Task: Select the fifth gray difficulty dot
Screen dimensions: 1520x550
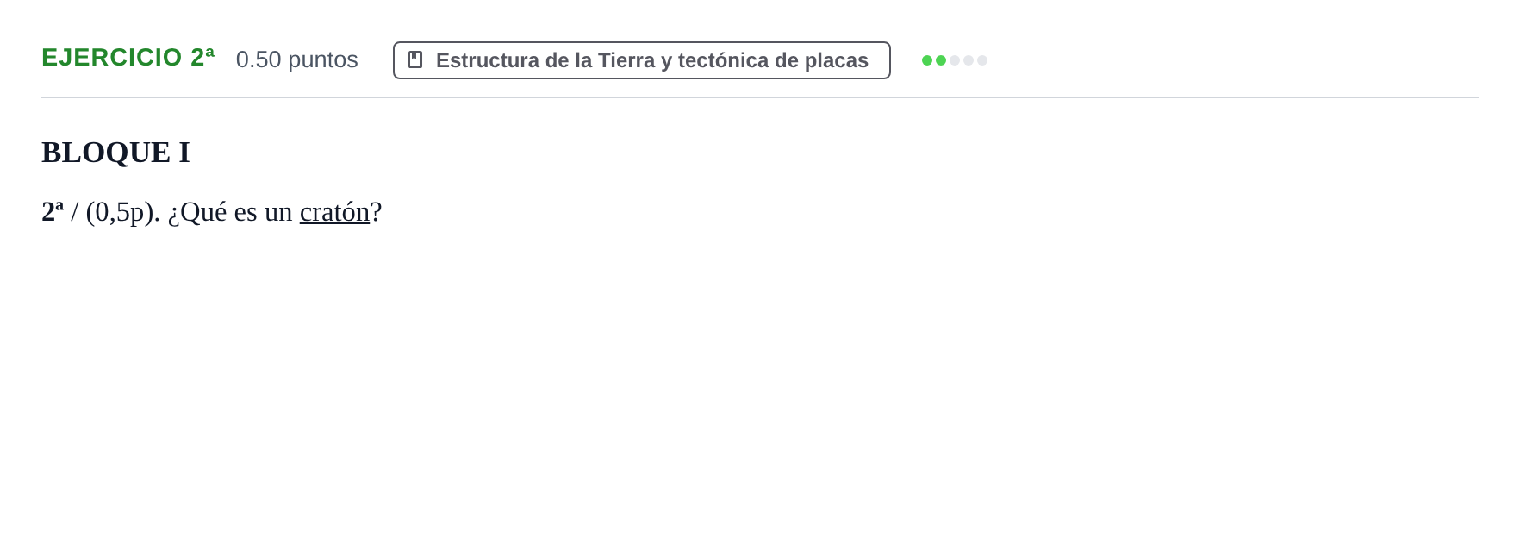Action: tap(982, 60)
